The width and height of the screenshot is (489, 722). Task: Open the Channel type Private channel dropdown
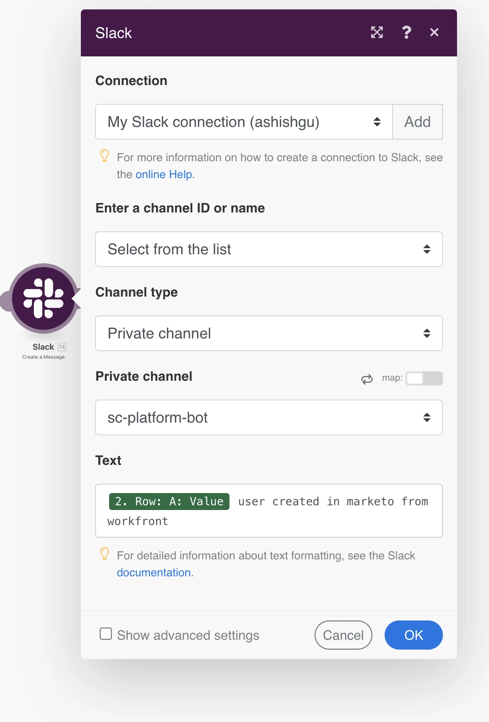[x=269, y=333]
